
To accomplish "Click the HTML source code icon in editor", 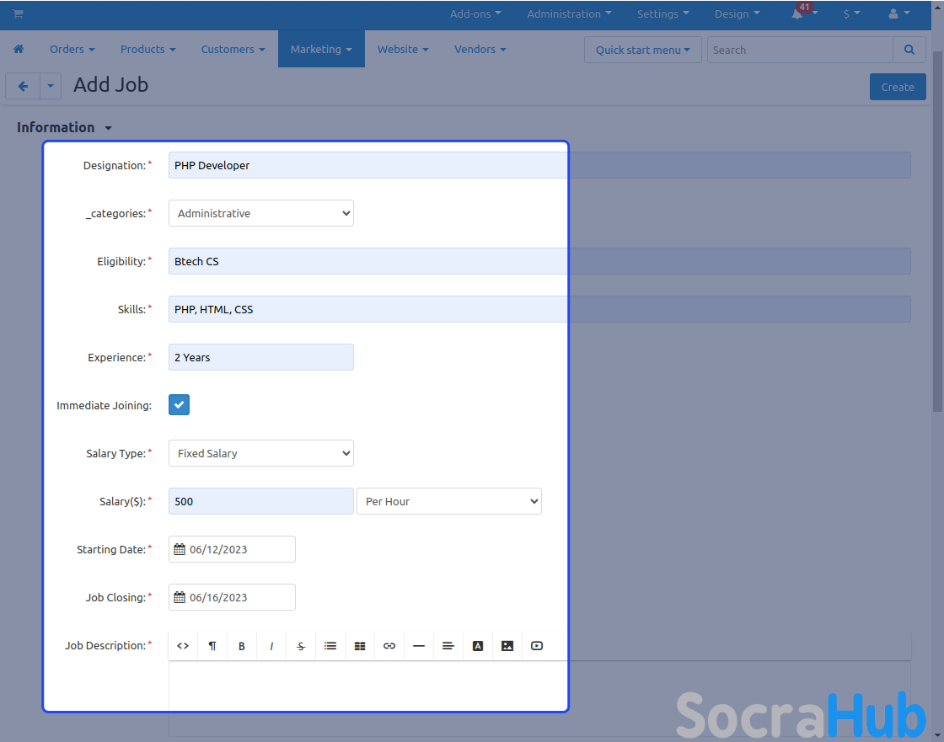I will coord(183,646).
